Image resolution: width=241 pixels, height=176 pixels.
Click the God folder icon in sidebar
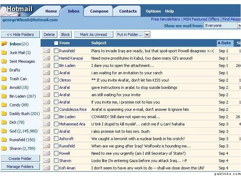pyautogui.click(x=4, y=131)
